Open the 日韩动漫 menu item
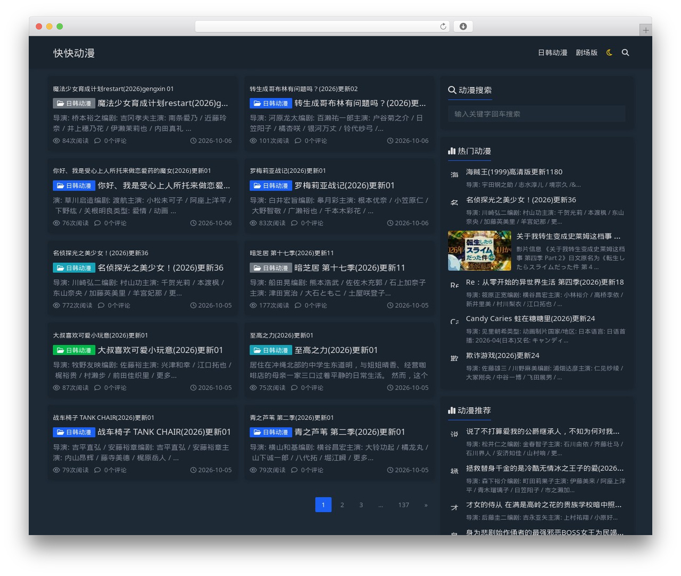The image size is (681, 576). coord(552,53)
